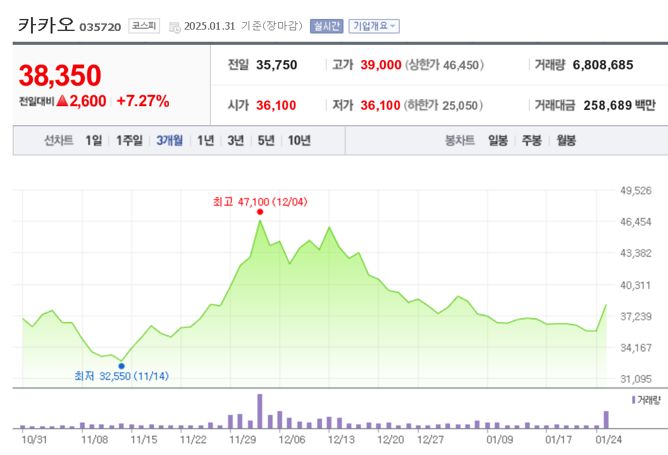The width and height of the screenshot is (668, 455).
Task: Click the 01/24 date axis label
Action: (609, 439)
